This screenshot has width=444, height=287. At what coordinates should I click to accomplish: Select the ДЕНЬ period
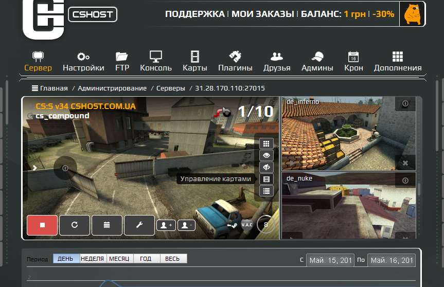65,259
